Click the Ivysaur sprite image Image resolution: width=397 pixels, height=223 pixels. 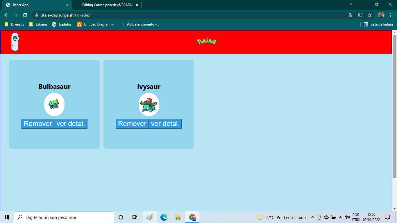click(149, 105)
